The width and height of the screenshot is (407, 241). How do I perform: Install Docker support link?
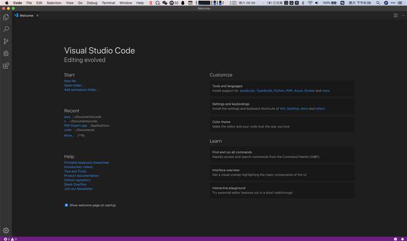click(309, 91)
